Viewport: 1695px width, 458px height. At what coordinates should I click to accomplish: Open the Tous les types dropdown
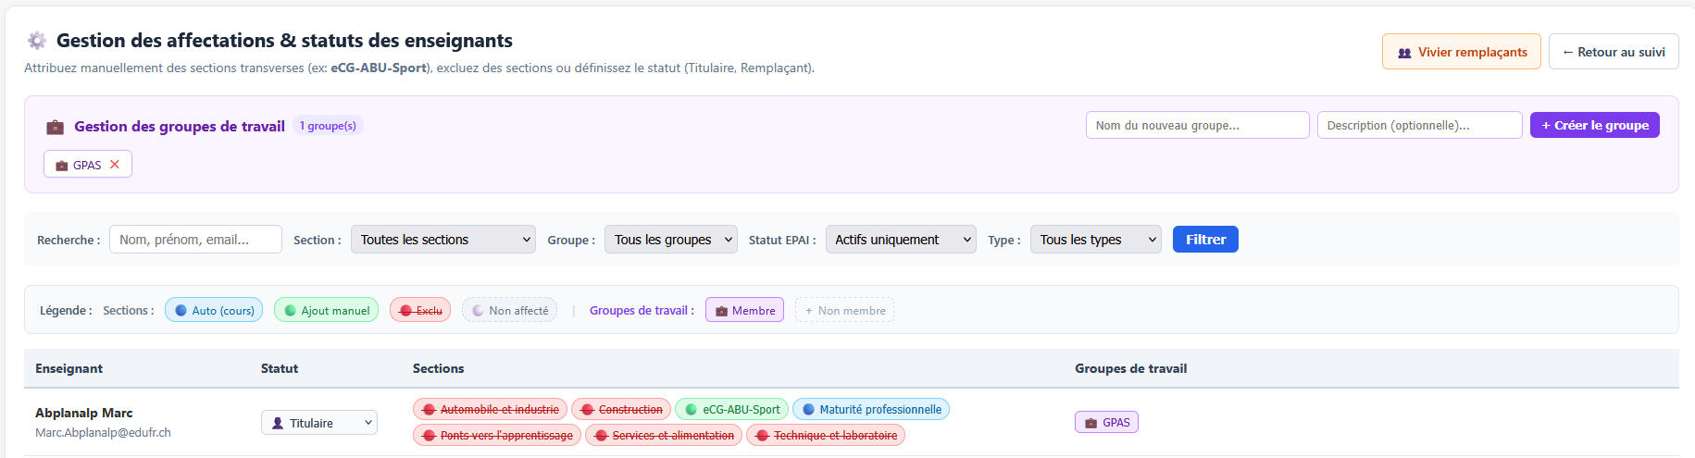click(1096, 240)
